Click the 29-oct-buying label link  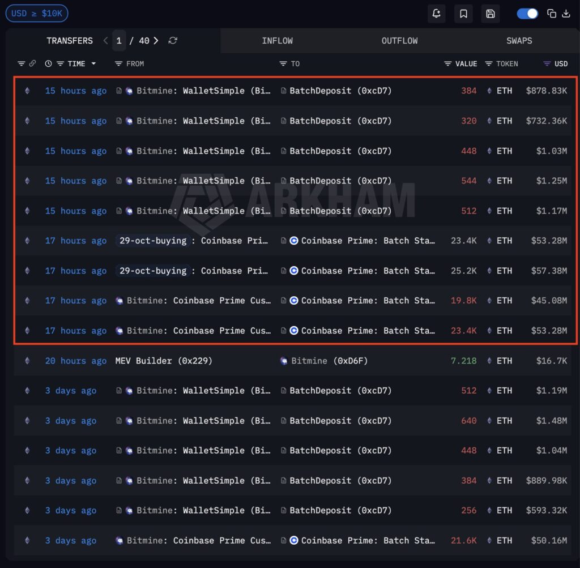[152, 240]
